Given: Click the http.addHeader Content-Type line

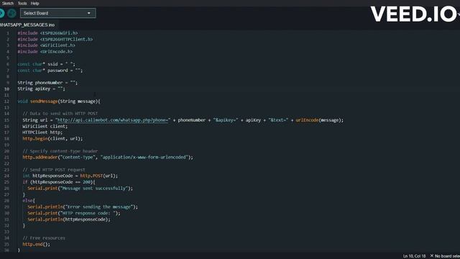Looking at the screenshot, I should pyautogui.click(x=108, y=158).
